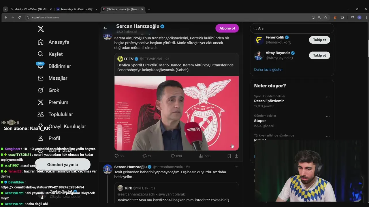This screenshot has width=369, height=207.
Task: Open Mario Branco video thumbnail
Action: 176,113
